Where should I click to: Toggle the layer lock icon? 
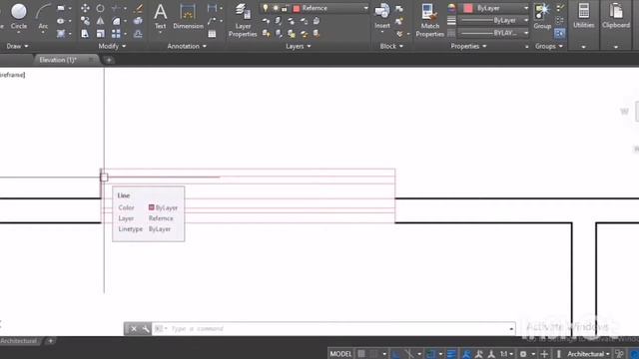point(285,8)
